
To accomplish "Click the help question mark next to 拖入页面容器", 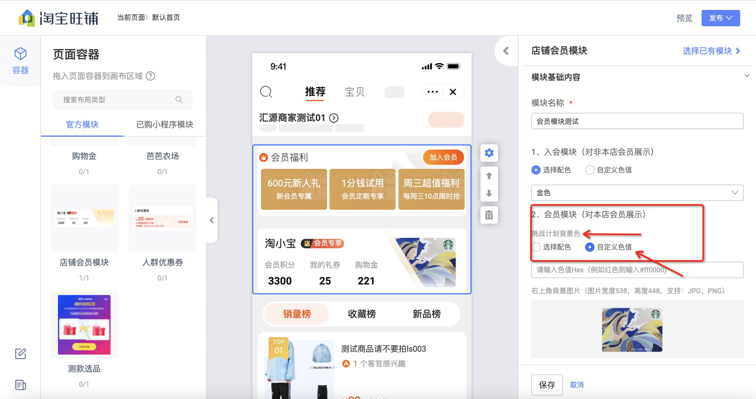I will 150,76.
